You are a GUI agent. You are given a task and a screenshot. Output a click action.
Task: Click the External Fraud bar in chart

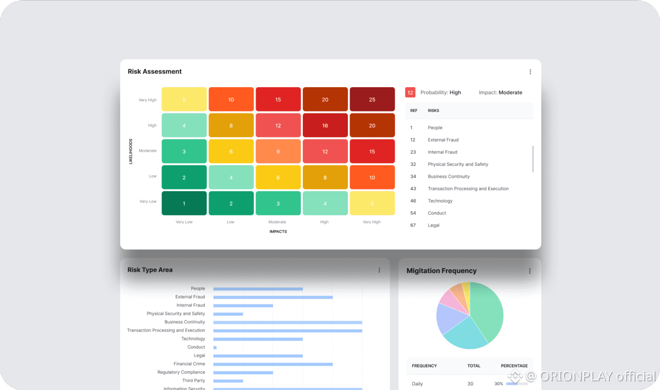(x=273, y=297)
